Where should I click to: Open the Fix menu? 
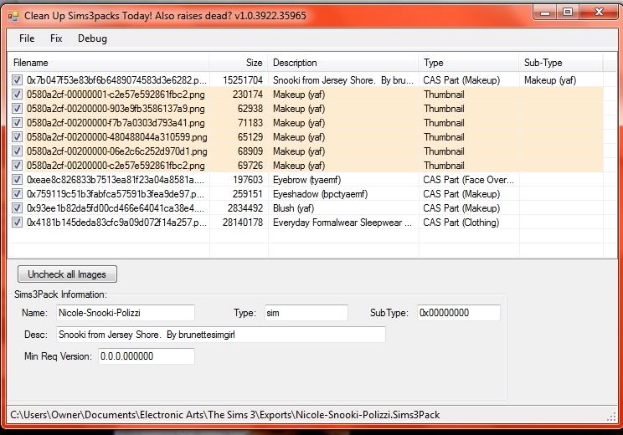pos(56,38)
